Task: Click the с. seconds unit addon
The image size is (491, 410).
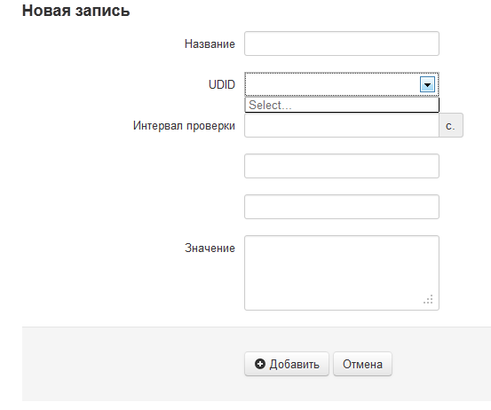Action: 451,125
